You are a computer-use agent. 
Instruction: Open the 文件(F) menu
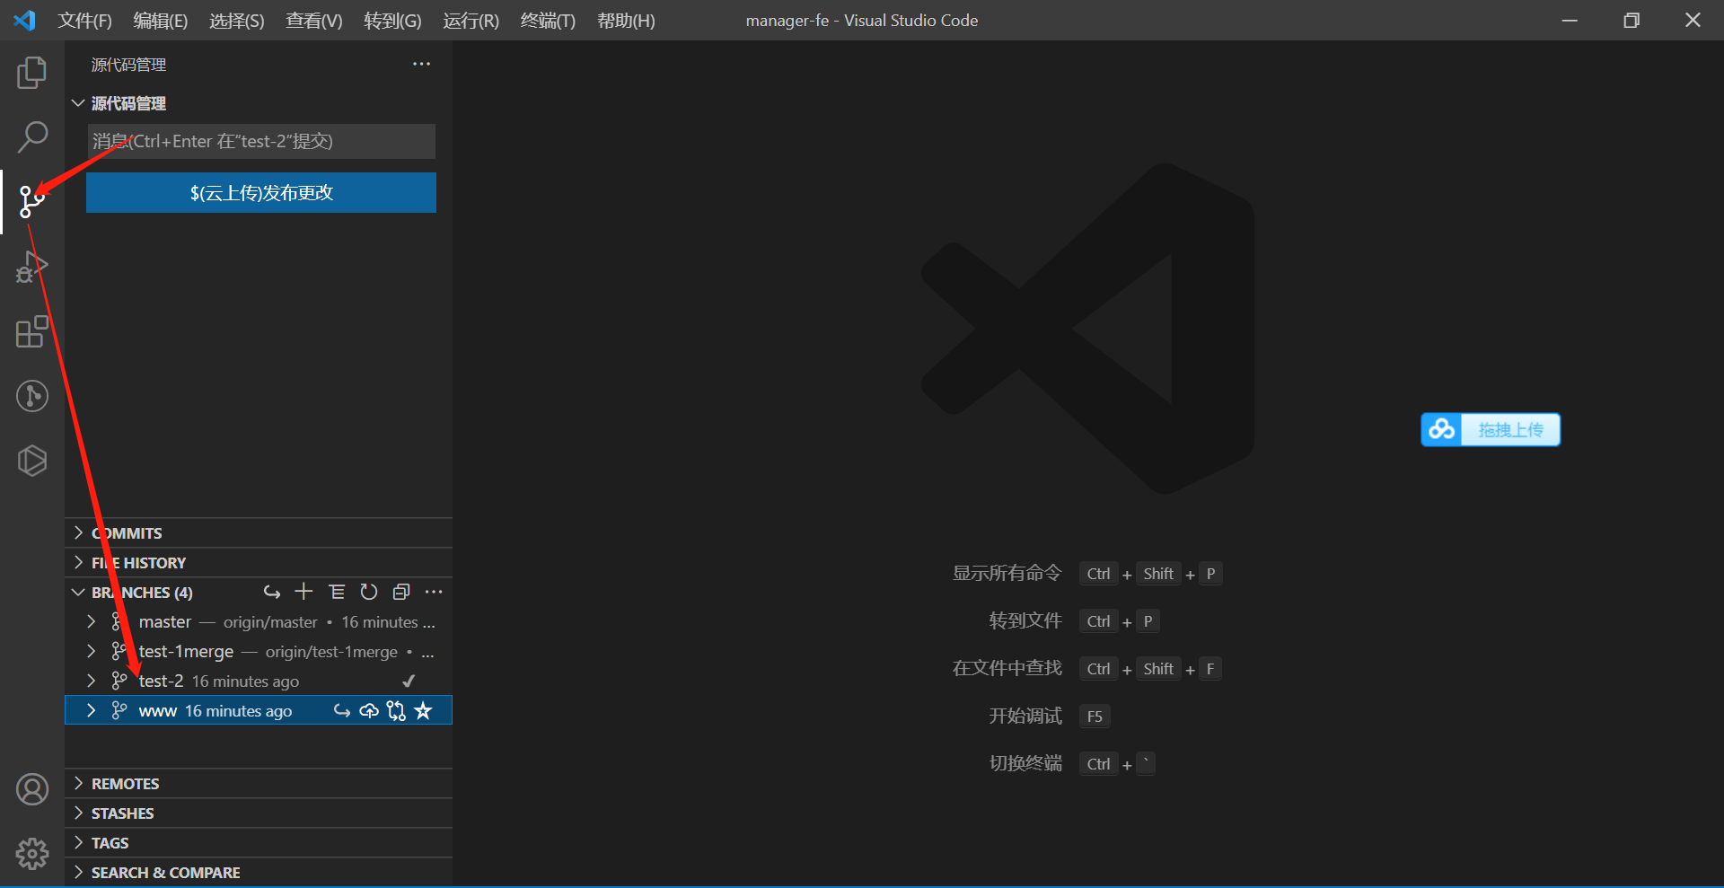84,20
